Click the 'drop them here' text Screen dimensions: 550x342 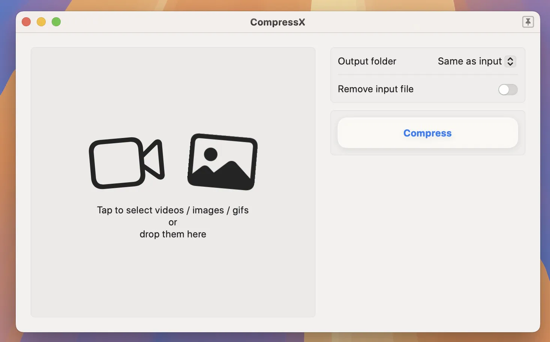tap(173, 234)
